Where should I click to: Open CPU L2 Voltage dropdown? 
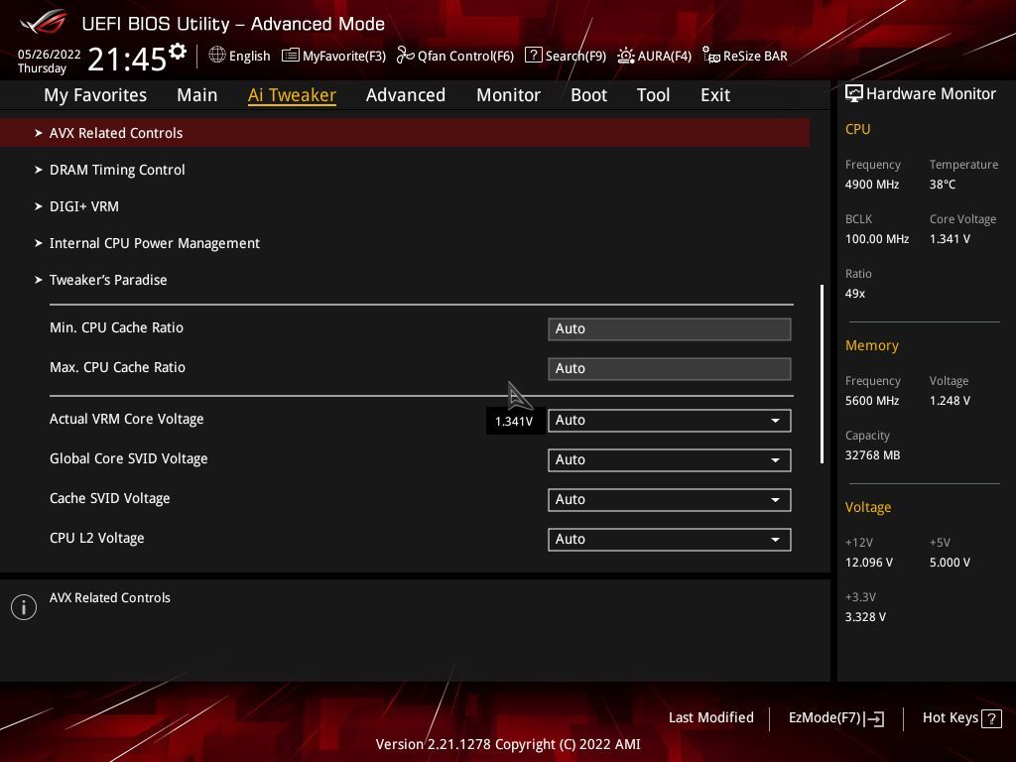(x=670, y=539)
